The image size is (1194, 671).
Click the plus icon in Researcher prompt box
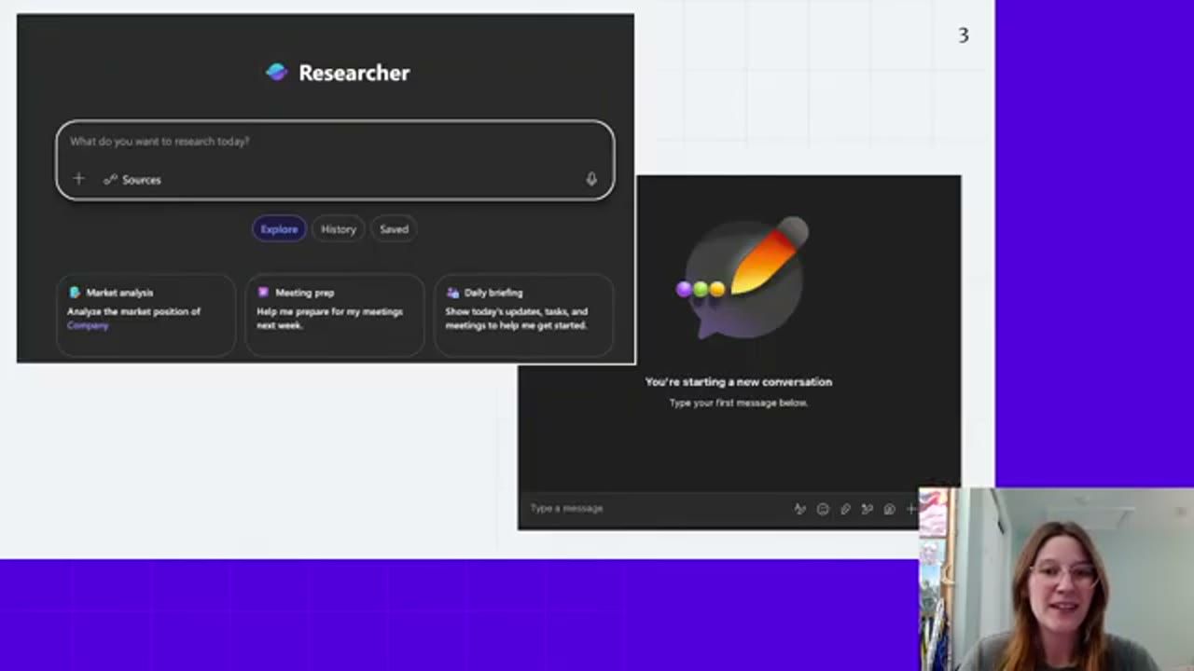tap(78, 179)
